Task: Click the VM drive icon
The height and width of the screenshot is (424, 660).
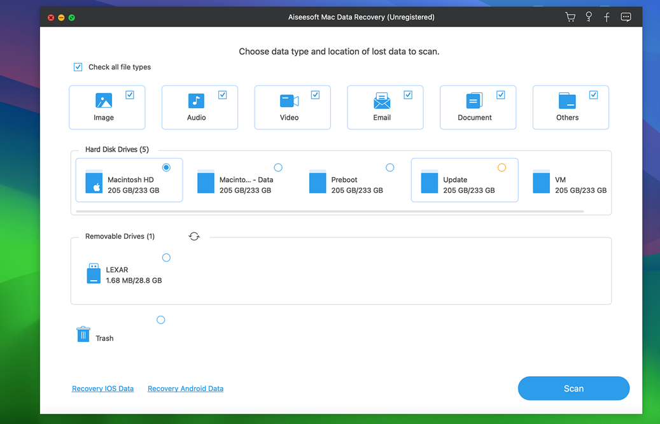Action: tap(541, 181)
